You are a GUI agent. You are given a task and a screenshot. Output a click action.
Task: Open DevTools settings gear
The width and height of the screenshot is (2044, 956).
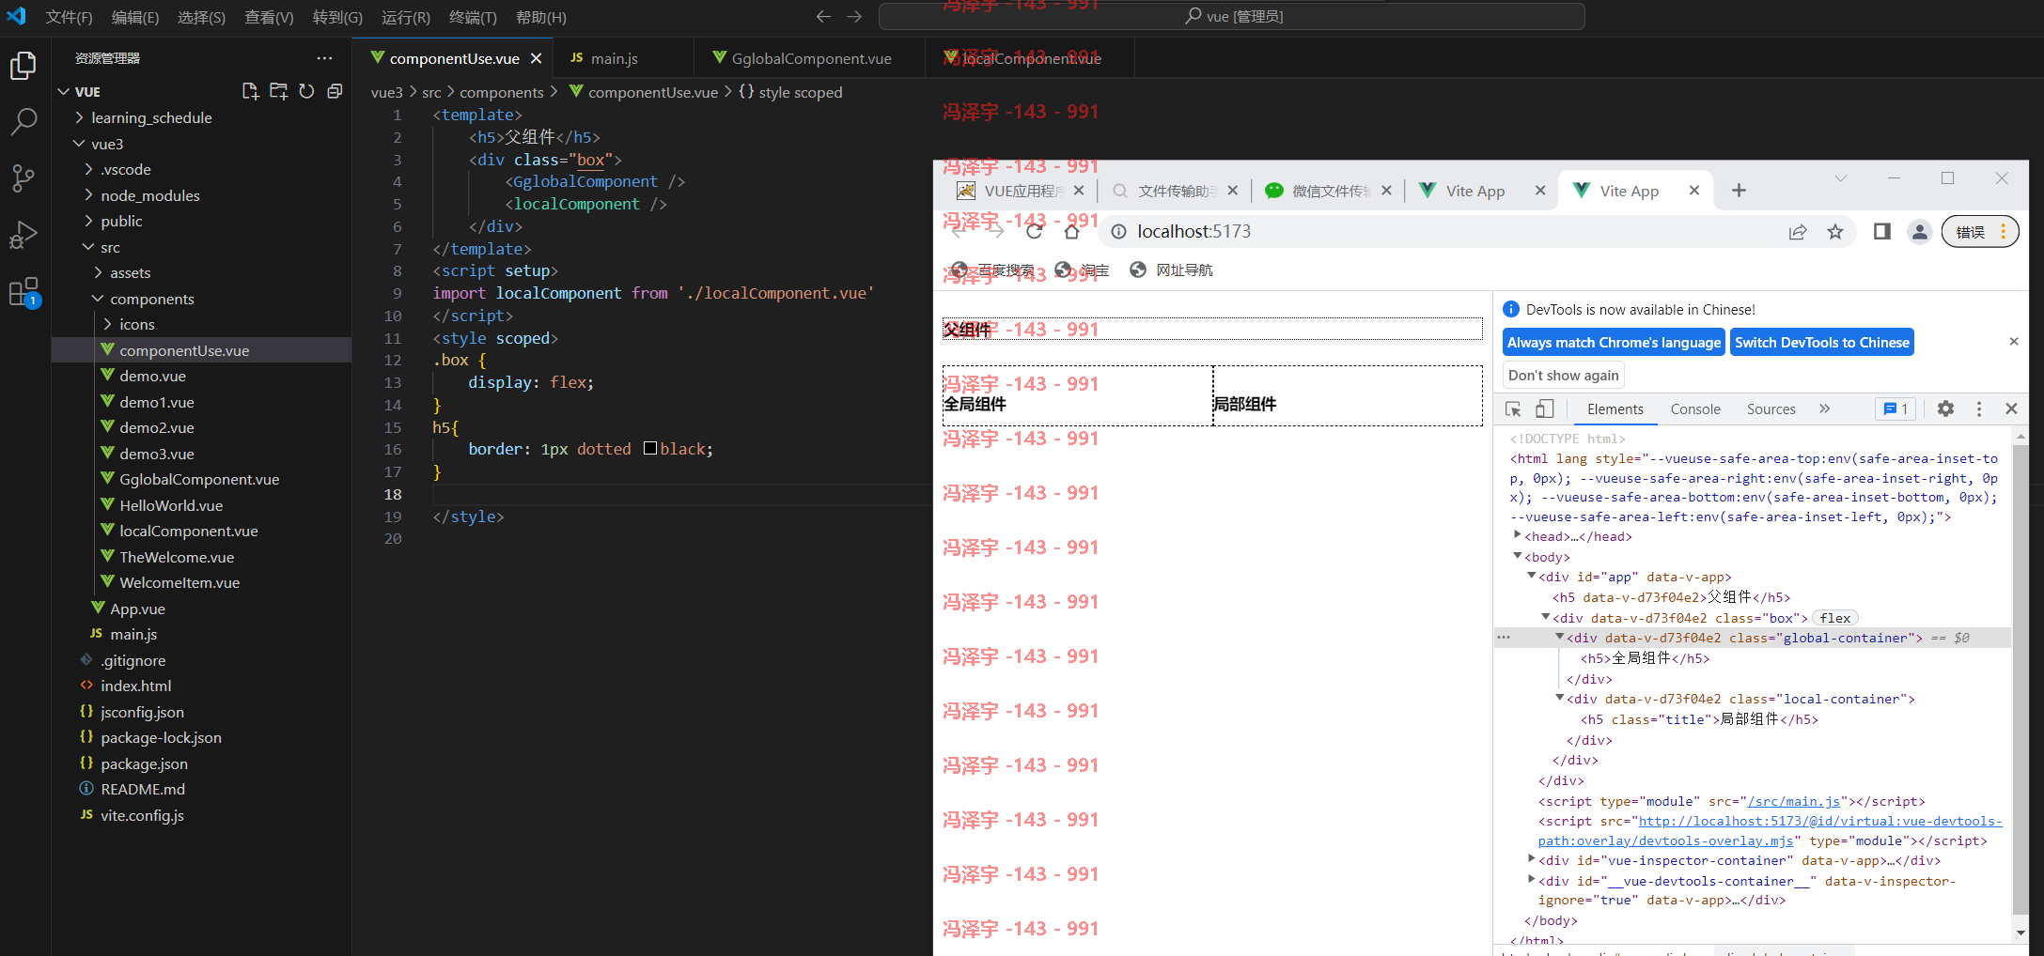[x=1945, y=409]
